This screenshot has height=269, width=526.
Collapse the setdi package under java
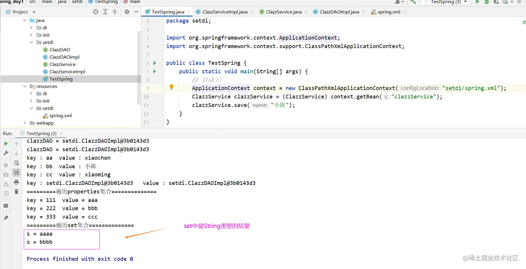[x=31, y=42]
